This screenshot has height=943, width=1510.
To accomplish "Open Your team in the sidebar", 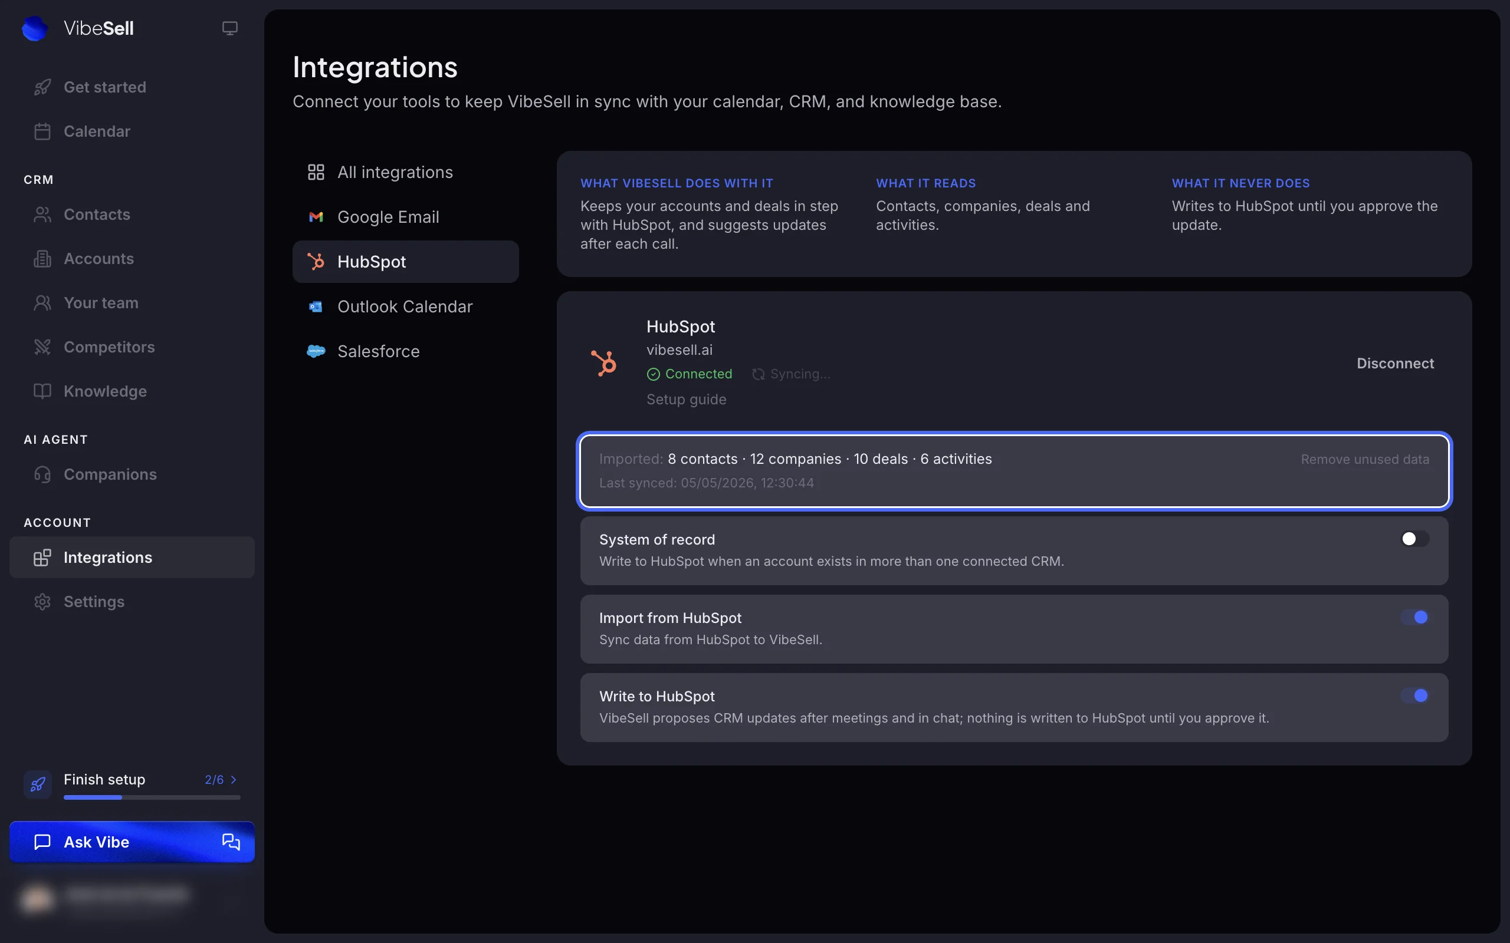I will tap(132, 303).
